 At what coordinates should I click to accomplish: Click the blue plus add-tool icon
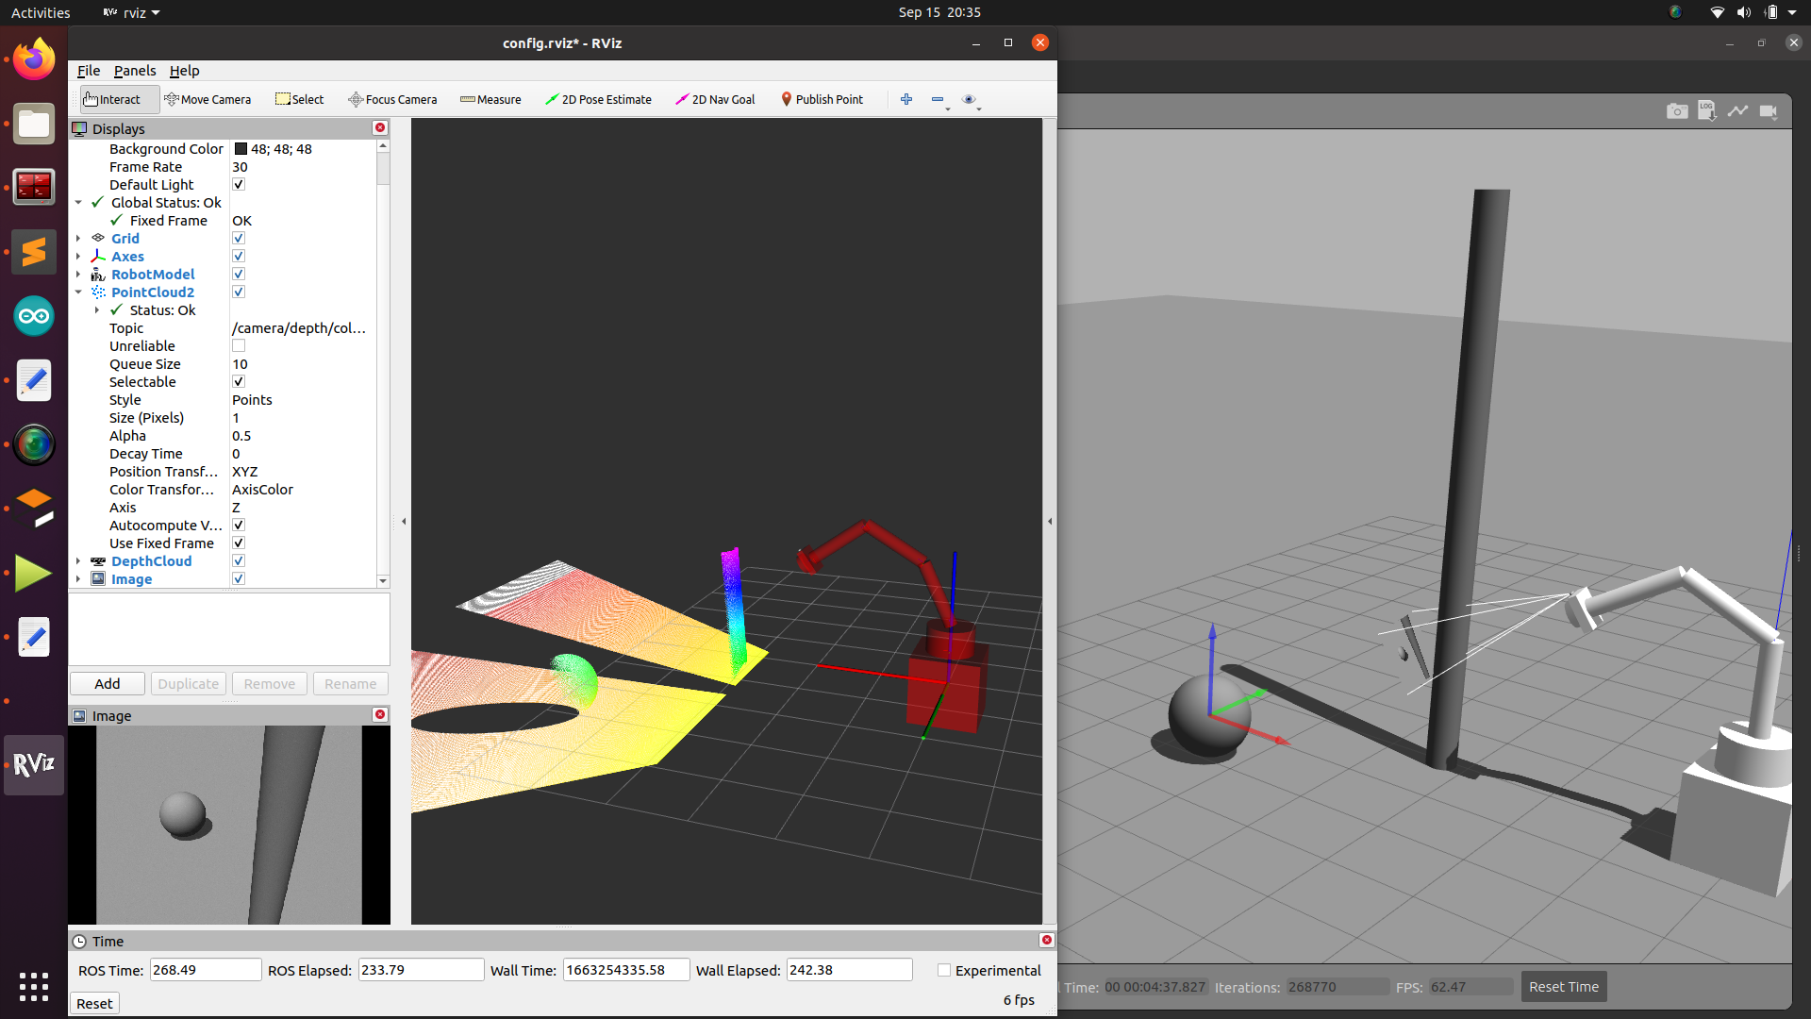[x=906, y=99]
